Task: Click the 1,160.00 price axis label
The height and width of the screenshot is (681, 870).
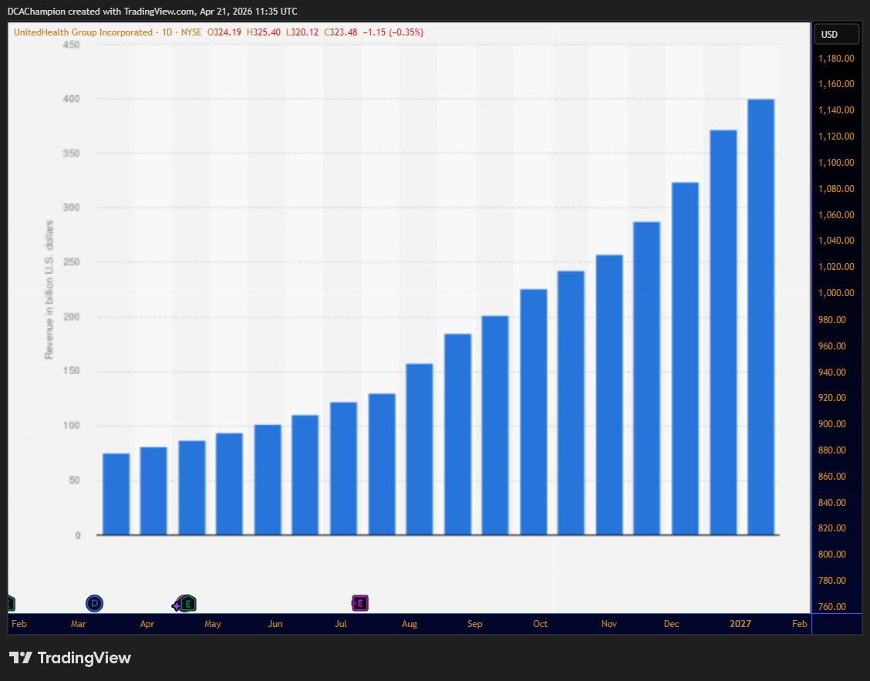Action: click(x=836, y=84)
